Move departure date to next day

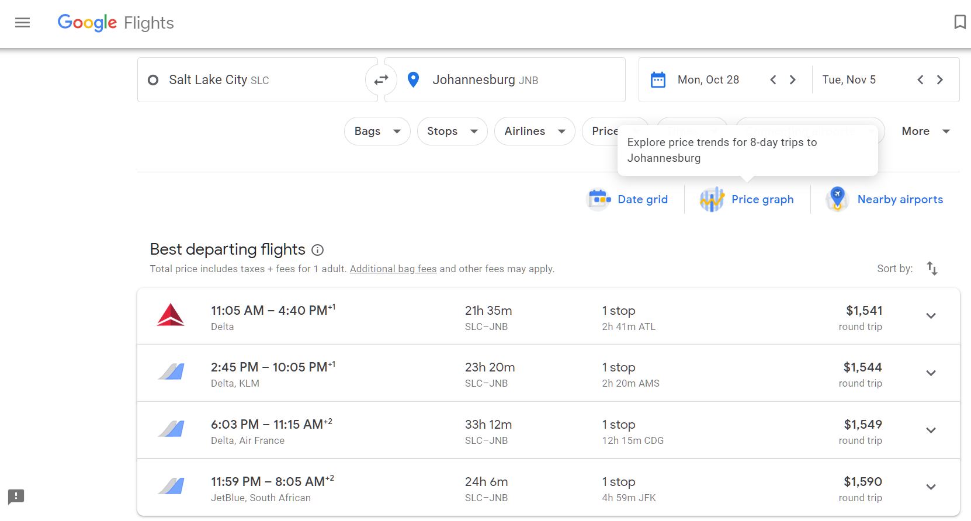pos(793,80)
